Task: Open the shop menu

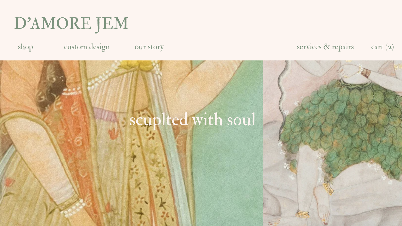Action: point(25,47)
